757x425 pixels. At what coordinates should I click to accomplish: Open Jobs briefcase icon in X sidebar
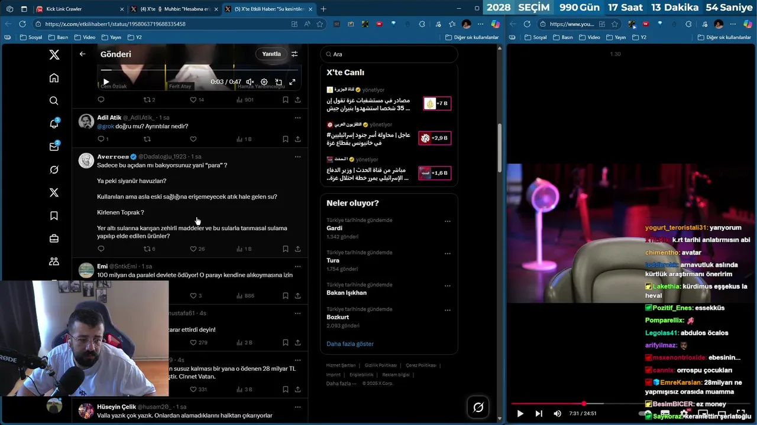[x=54, y=239]
